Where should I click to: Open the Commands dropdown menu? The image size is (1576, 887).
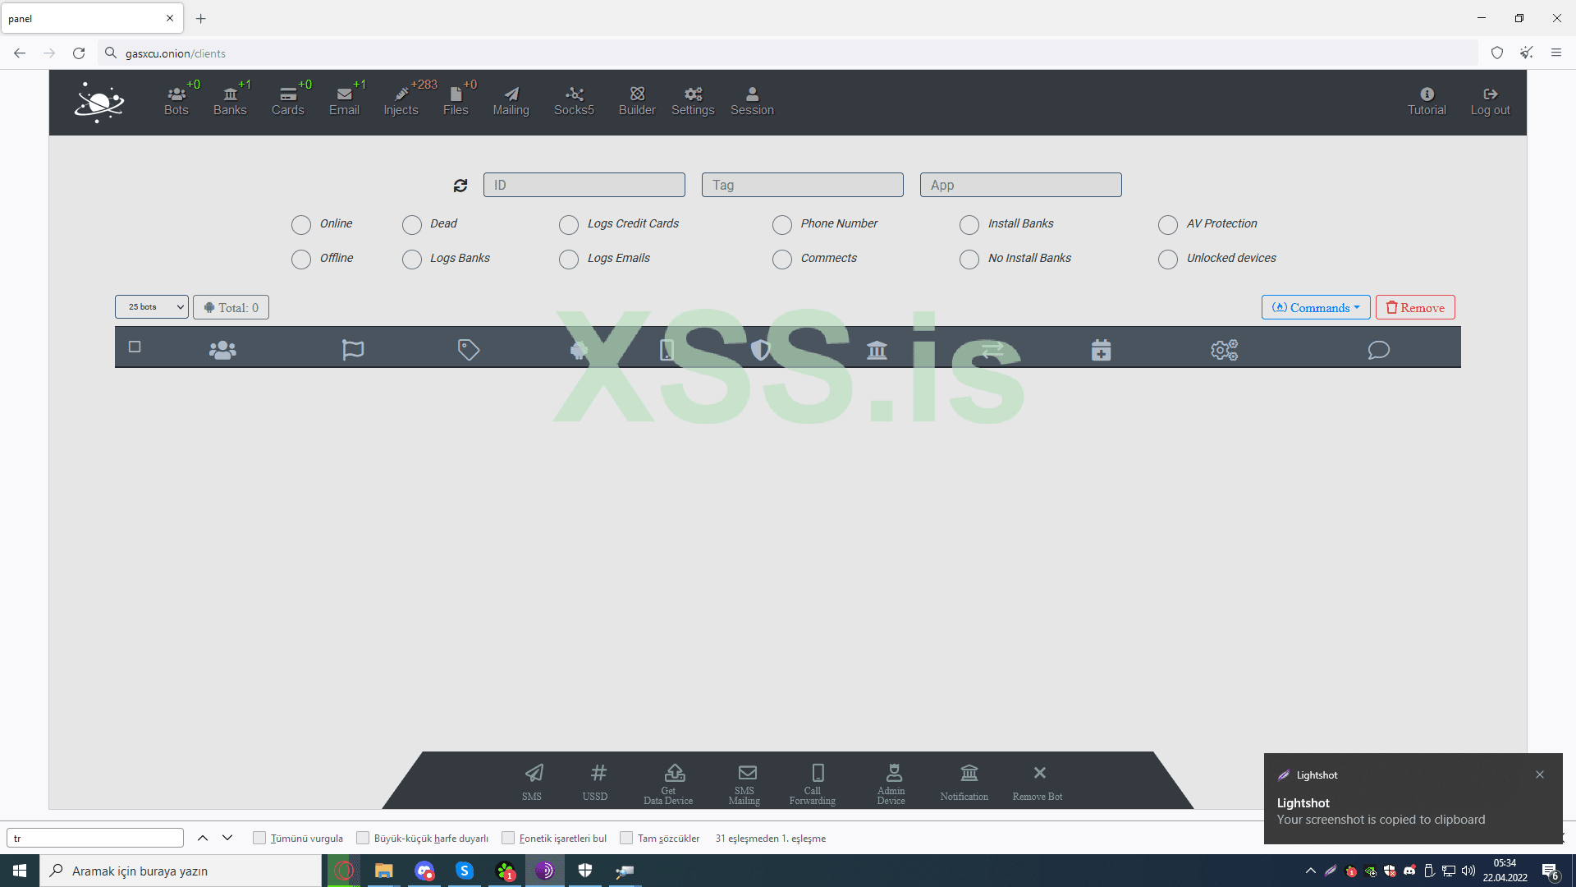1315,307
